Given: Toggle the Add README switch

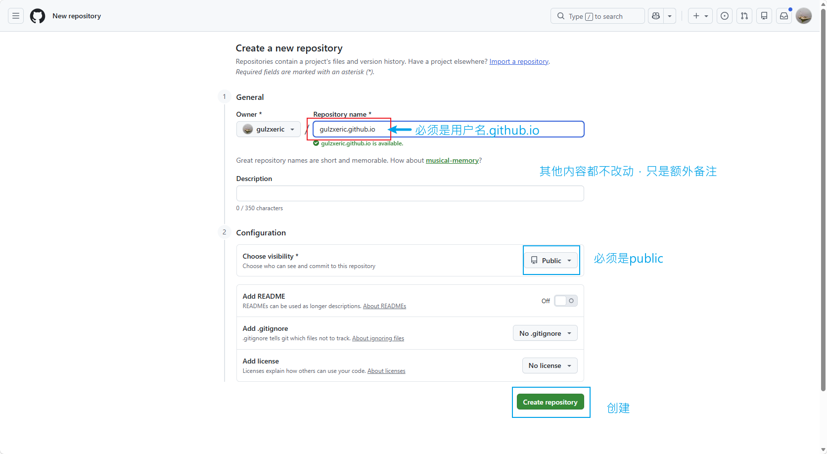Looking at the screenshot, I should tap(565, 301).
